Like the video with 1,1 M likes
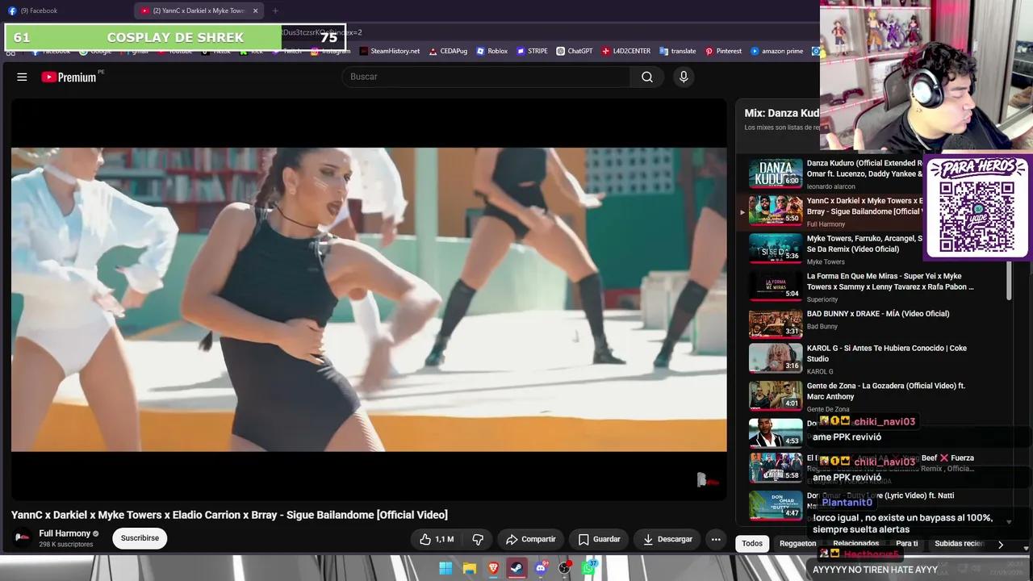Image resolution: width=1033 pixels, height=581 pixels. [x=436, y=539]
